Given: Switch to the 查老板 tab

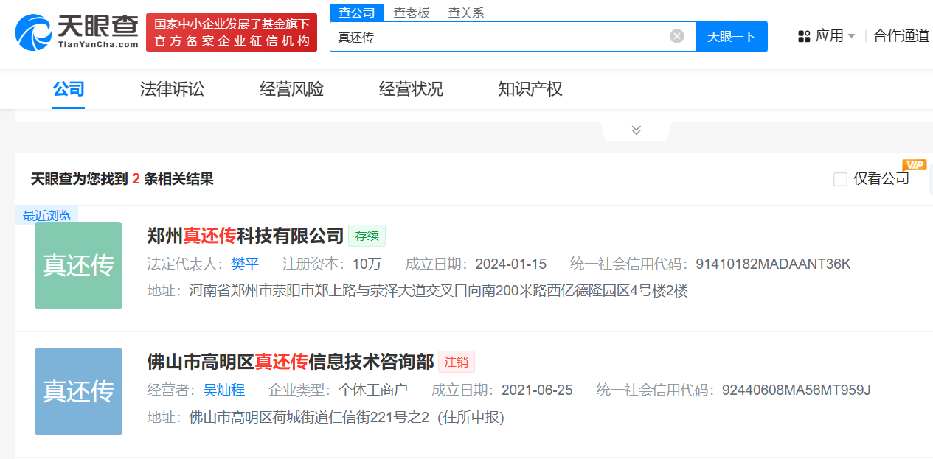Looking at the screenshot, I should (412, 13).
